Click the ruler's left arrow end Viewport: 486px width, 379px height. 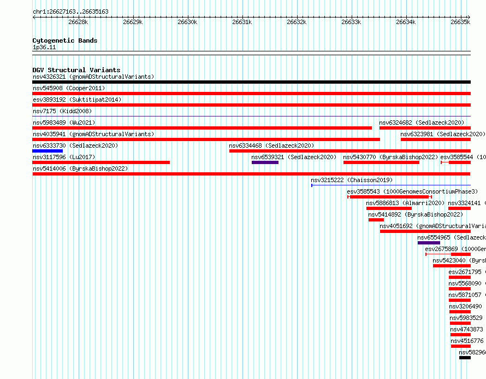point(34,17)
